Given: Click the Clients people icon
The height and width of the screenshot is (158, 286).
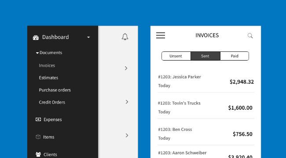Looking at the screenshot, I should click(x=38, y=154).
